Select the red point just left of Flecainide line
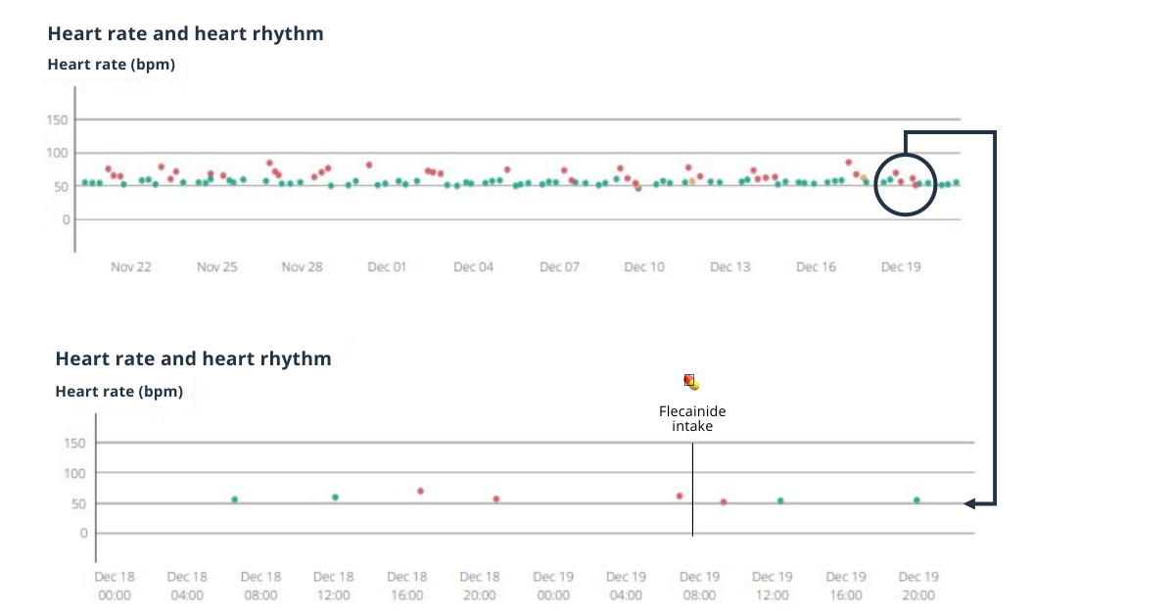 (x=680, y=496)
